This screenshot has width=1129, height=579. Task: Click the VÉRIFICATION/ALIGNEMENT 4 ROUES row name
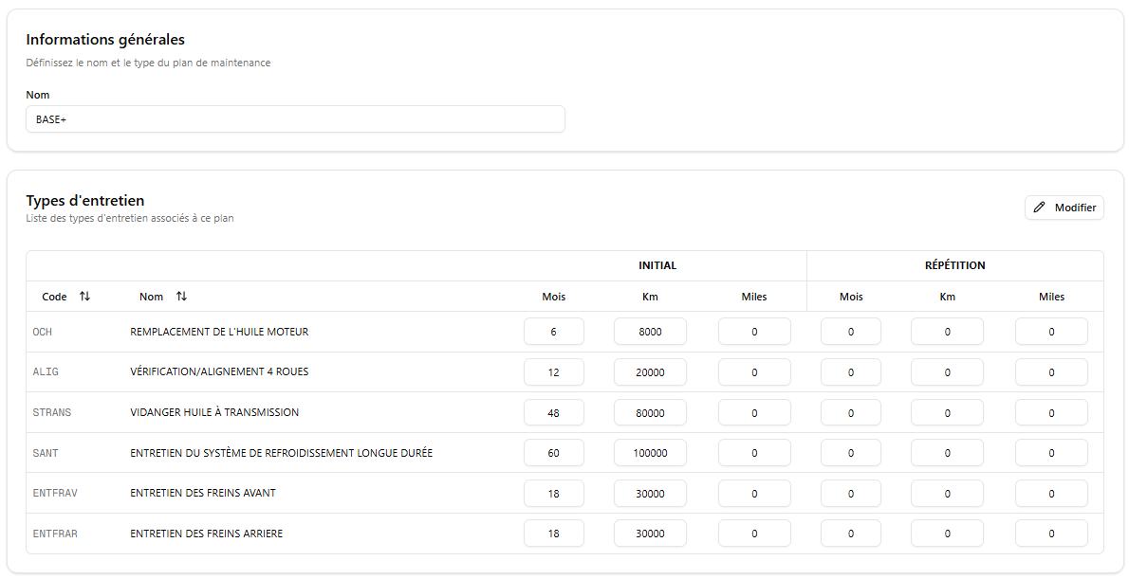(219, 371)
